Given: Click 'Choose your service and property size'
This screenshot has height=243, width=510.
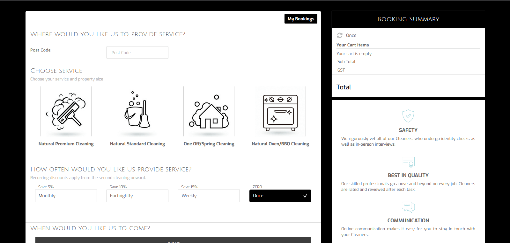Looking at the screenshot, I should (x=67, y=79).
